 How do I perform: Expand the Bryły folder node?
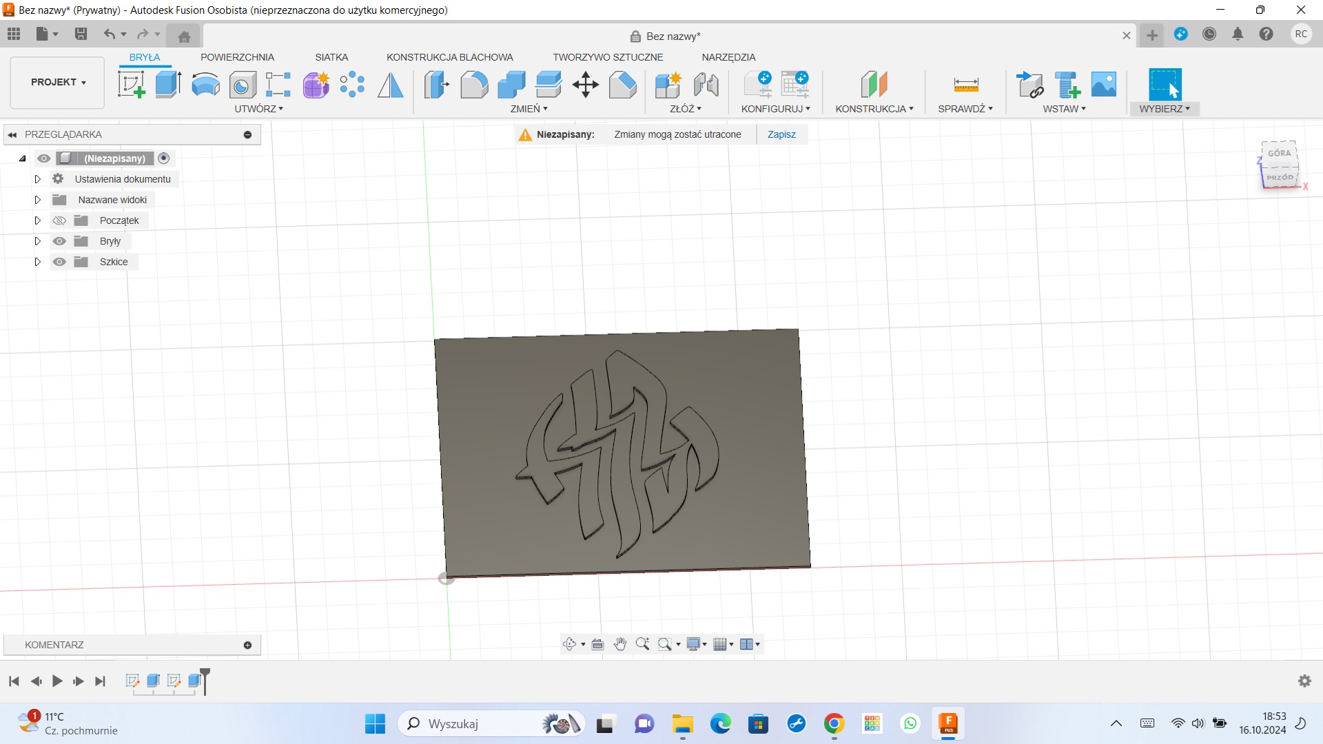coord(38,241)
